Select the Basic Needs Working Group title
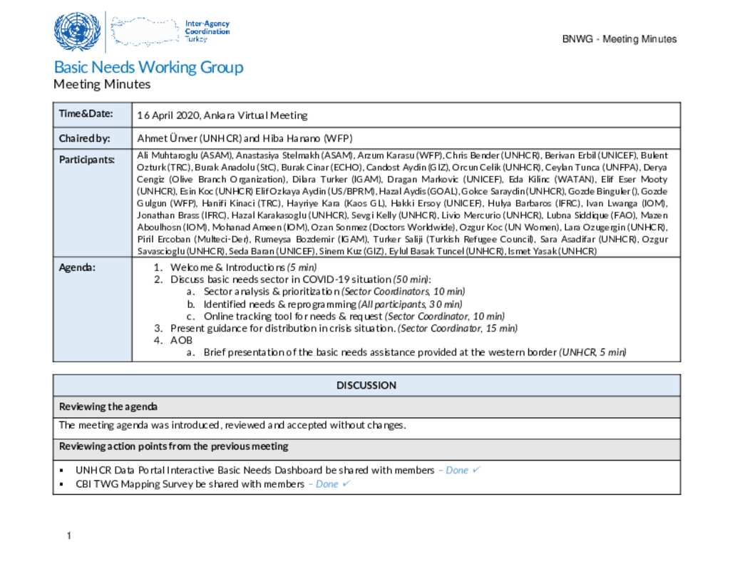This screenshot has width=730, height=564. pos(148,67)
